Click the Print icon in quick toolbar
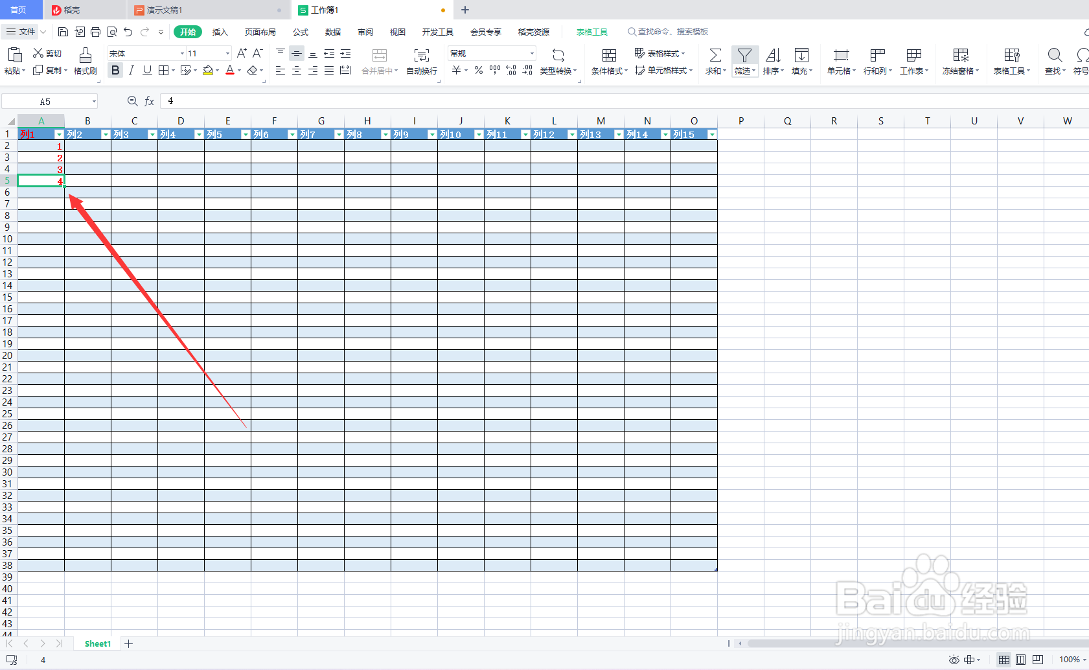 (96, 32)
